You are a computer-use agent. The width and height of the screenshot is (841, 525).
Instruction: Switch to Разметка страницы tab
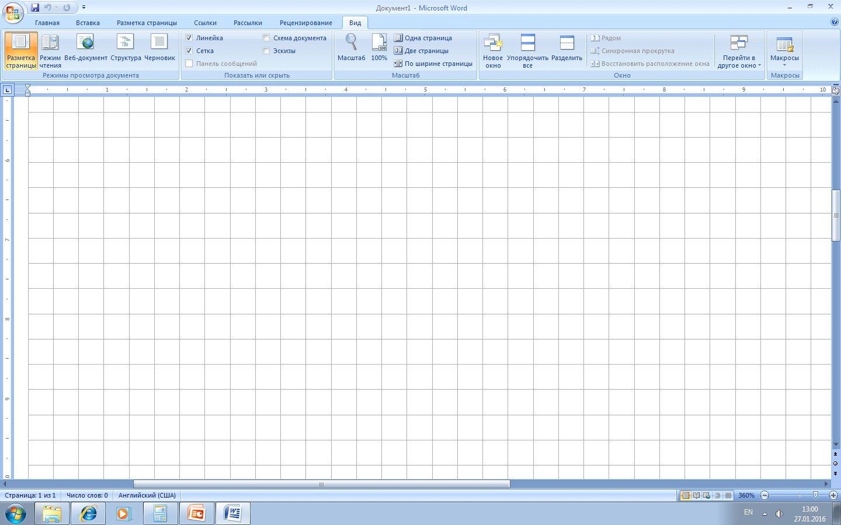pyautogui.click(x=147, y=23)
